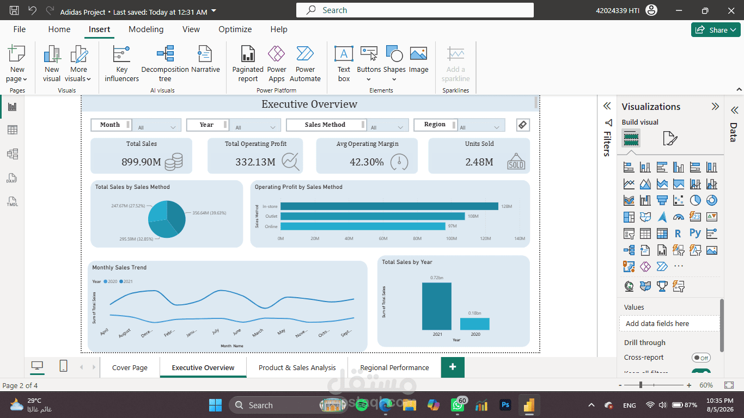Toggle the Cross-report drill through switch
This screenshot has width=744, height=418.
(x=701, y=358)
